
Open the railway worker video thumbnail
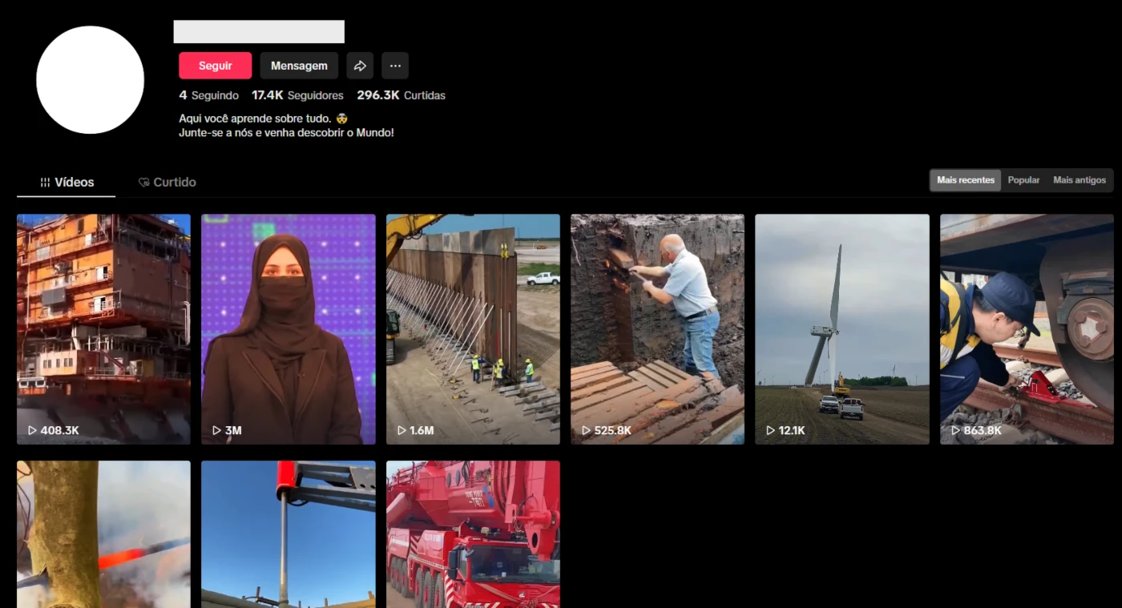[1027, 329]
